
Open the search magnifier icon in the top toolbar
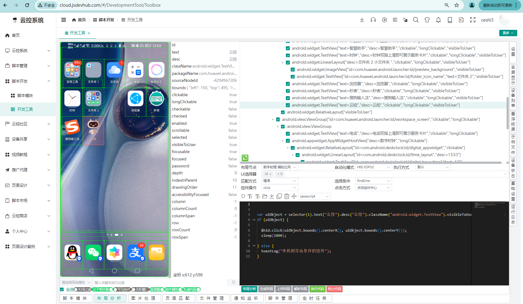[416, 19]
